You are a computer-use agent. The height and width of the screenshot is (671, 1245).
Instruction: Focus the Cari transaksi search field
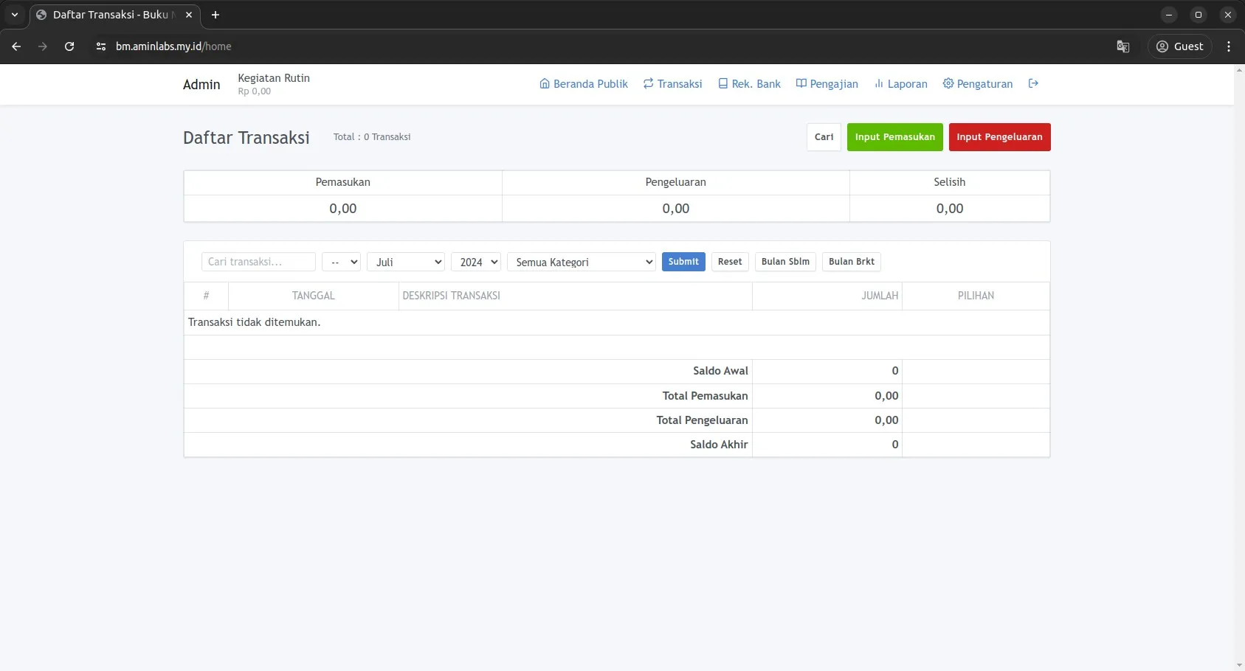click(x=258, y=262)
